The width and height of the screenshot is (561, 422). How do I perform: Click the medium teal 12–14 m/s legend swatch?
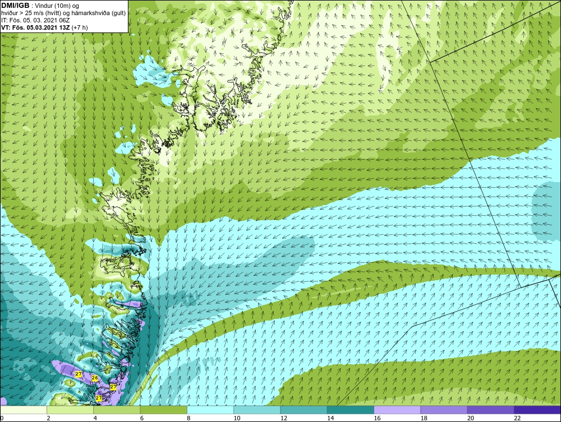point(304,410)
